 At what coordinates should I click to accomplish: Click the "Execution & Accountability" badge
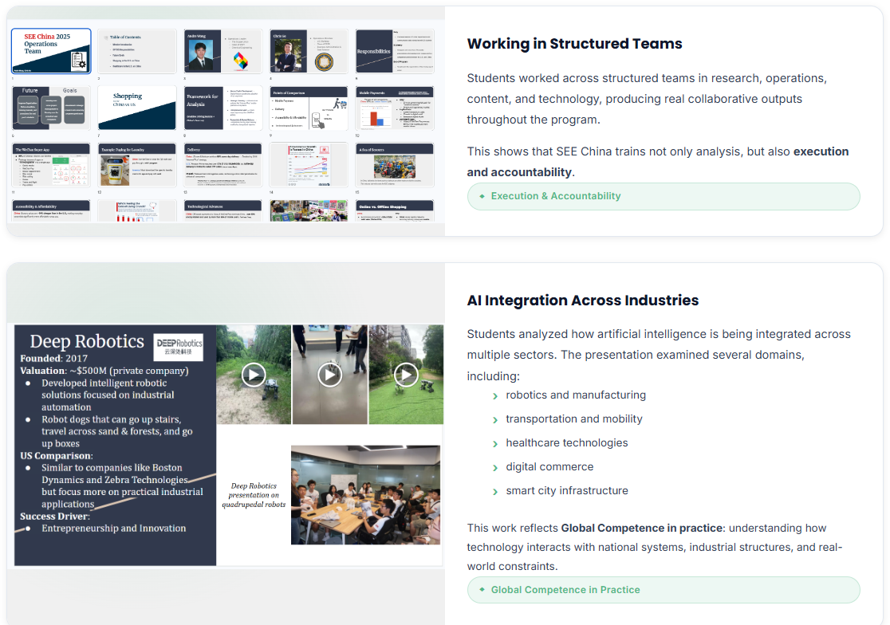click(664, 195)
